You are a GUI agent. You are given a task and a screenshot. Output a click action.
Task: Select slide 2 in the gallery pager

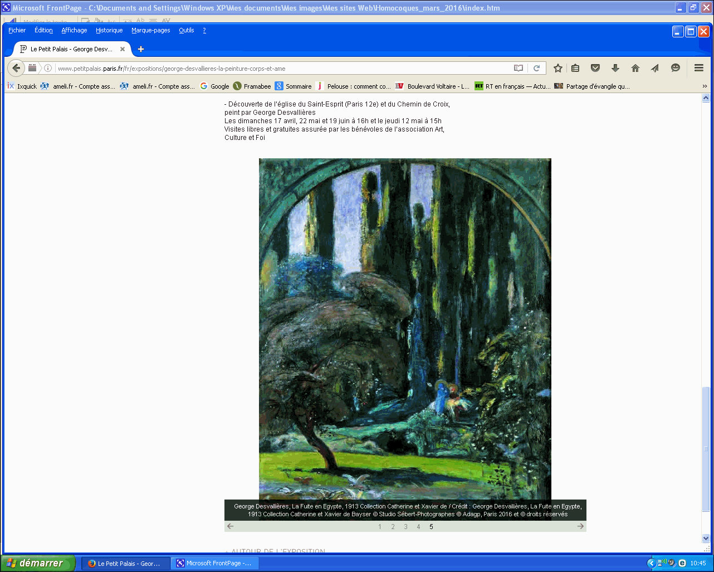393,527
